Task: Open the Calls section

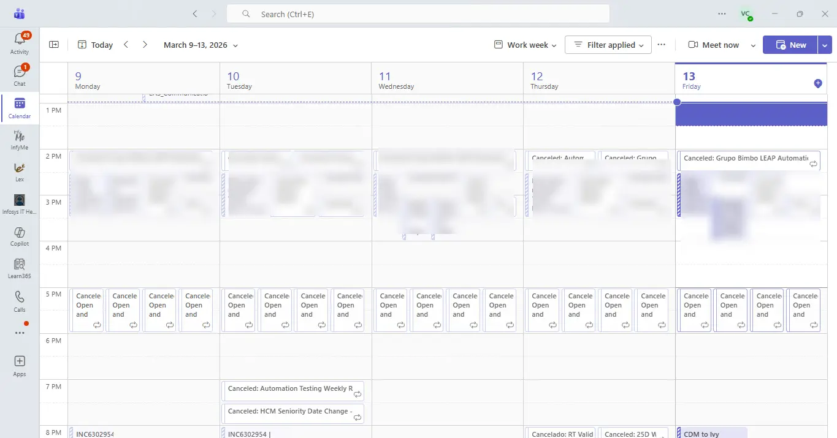Action: click(19, 301)
